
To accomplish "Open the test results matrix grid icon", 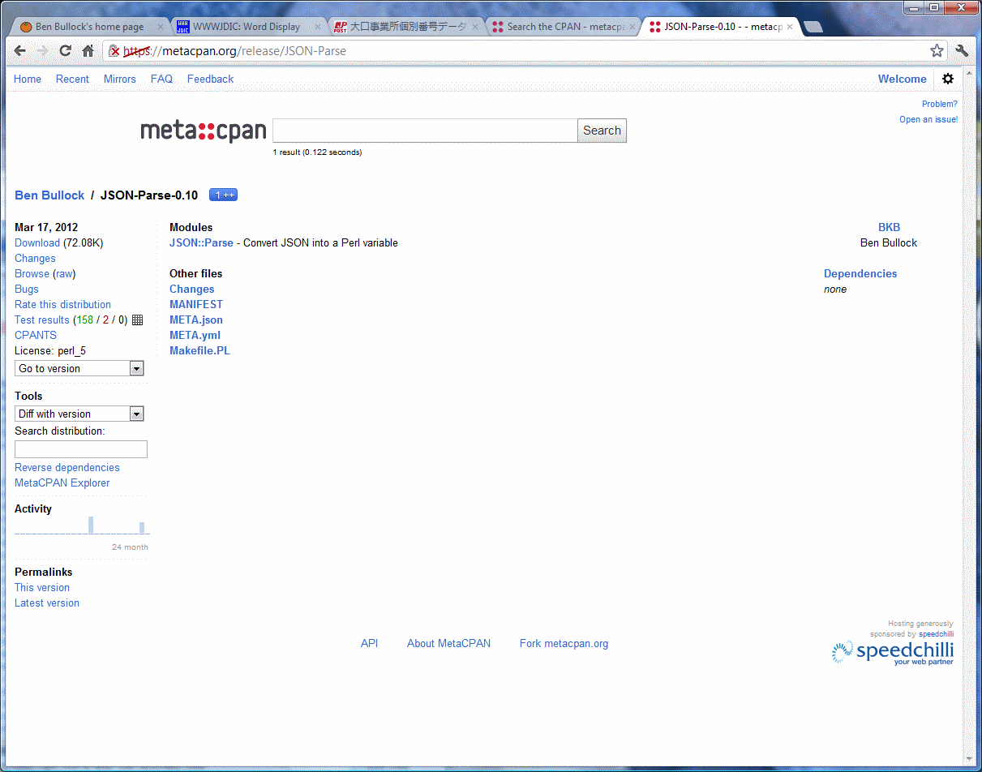I will pos(137,320).
